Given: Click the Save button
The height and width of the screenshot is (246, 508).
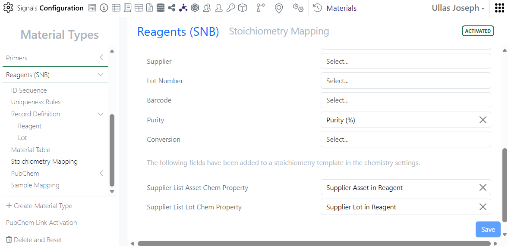Looking at the screenshot, I should coord(488,229).
